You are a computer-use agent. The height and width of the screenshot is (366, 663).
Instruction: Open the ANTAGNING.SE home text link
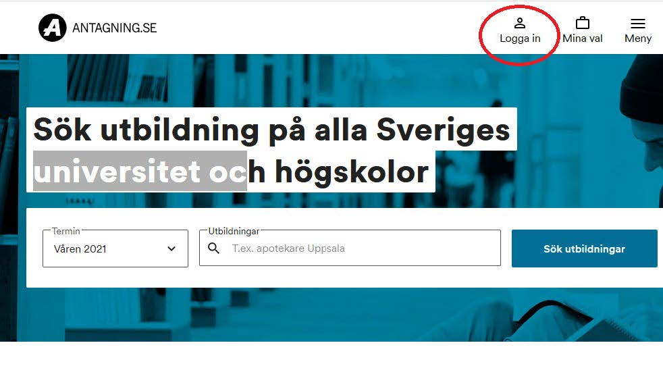click(115, 28)
